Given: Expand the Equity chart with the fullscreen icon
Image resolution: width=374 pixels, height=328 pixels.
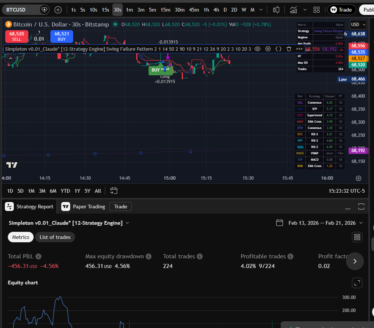Looking at the screenshot, I should click(x=357, y=283).
